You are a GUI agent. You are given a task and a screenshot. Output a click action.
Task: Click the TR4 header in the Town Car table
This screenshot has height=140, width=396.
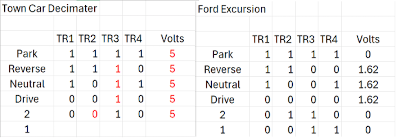pos(134,39)
